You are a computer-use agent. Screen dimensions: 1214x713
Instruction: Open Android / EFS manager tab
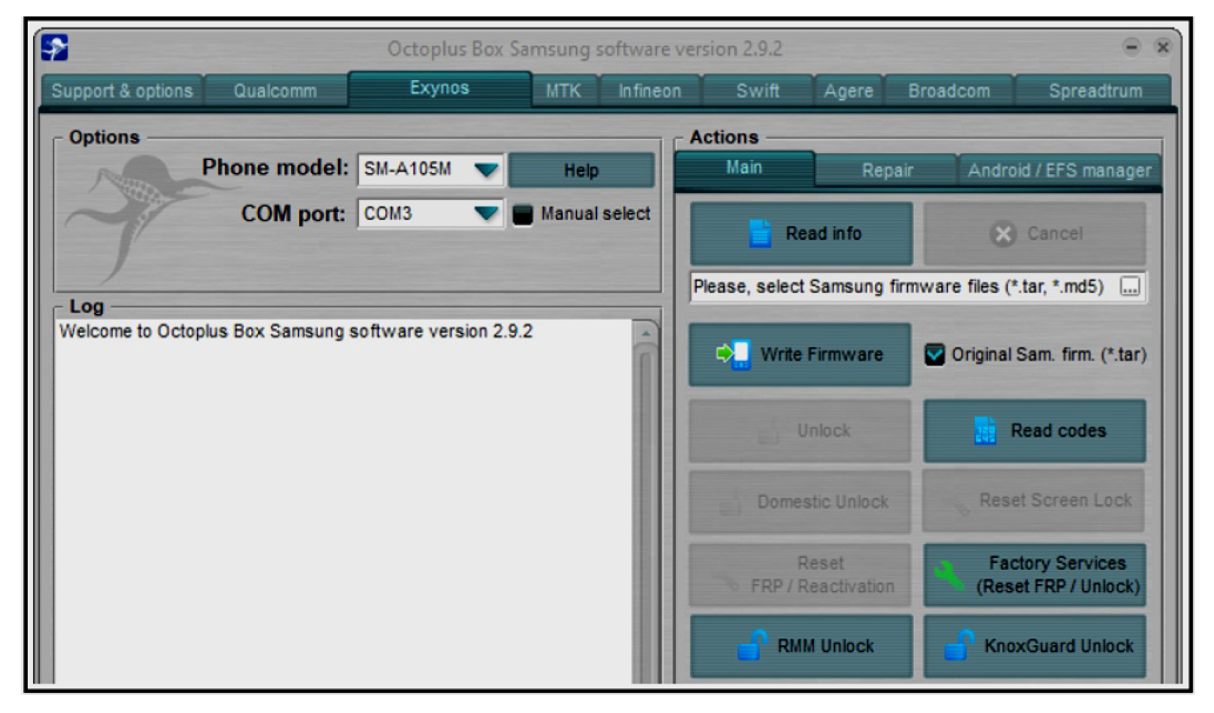1059,170
